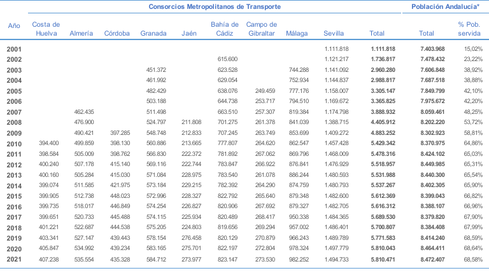The image size is (489, 280).
Task: Click the Almería column header
Action: [81, 33]
